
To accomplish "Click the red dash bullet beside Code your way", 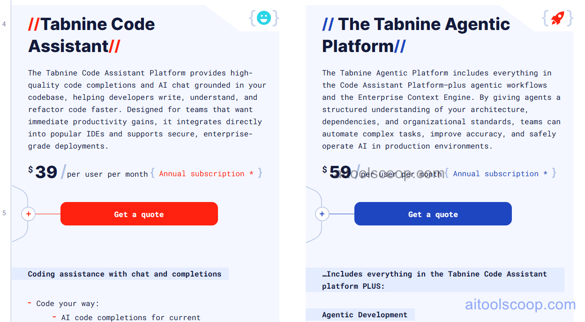I will pyautogui.click(x=29, y=303).
